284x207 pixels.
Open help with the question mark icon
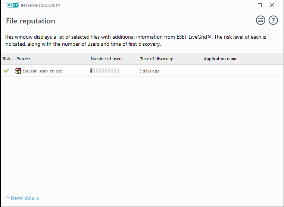[x=273, y=20]
